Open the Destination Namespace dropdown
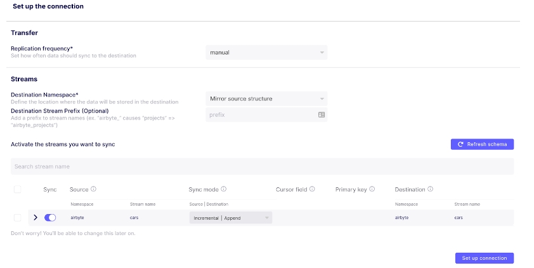 [266, 99]
